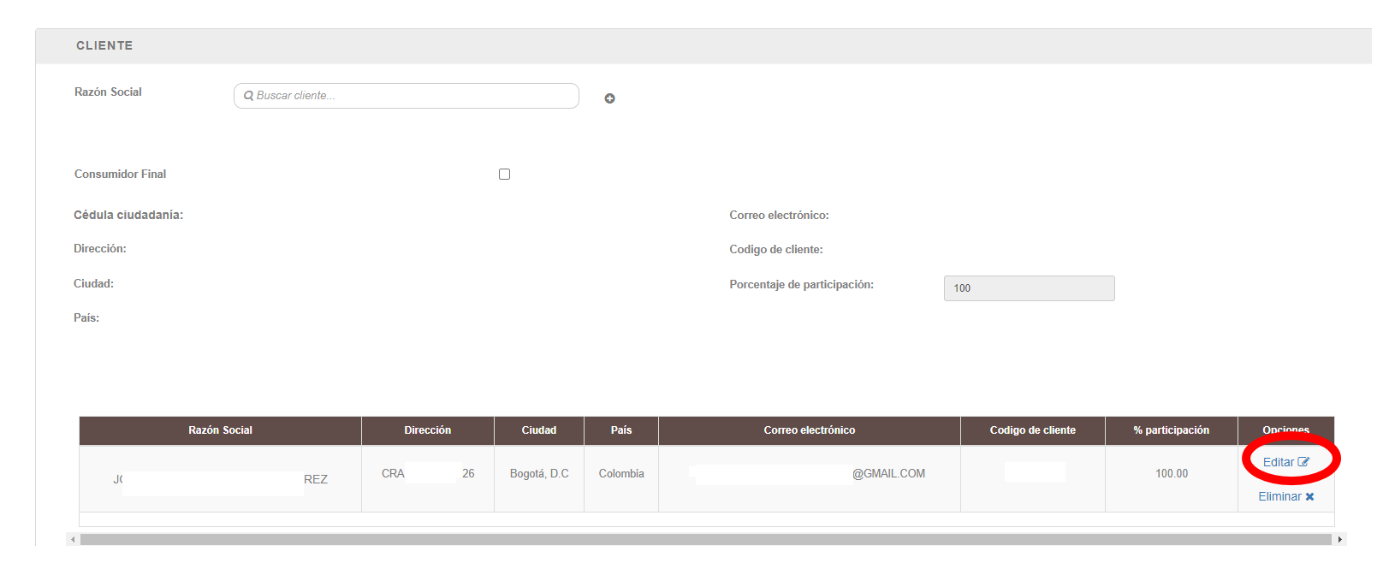The image size is (1389, 563).
Task: Focus the Buscar cliente search field
Action: point(407,96)
